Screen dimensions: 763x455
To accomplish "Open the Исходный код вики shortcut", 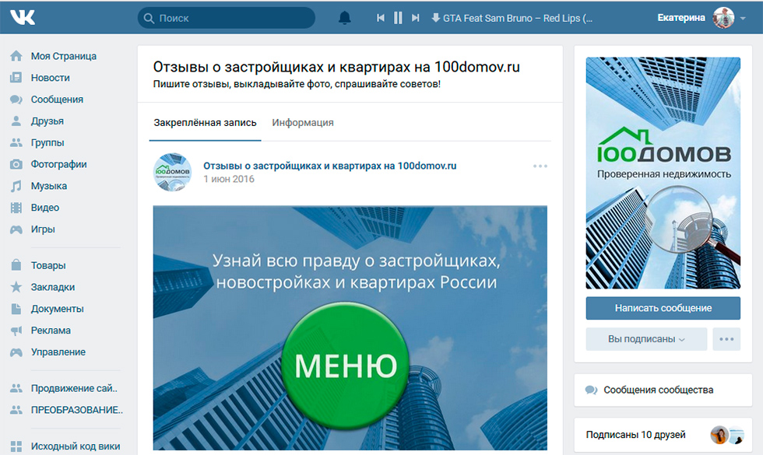I will [76, 446].
